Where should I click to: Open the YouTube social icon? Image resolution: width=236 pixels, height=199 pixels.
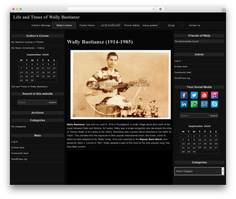coord(204,95)
